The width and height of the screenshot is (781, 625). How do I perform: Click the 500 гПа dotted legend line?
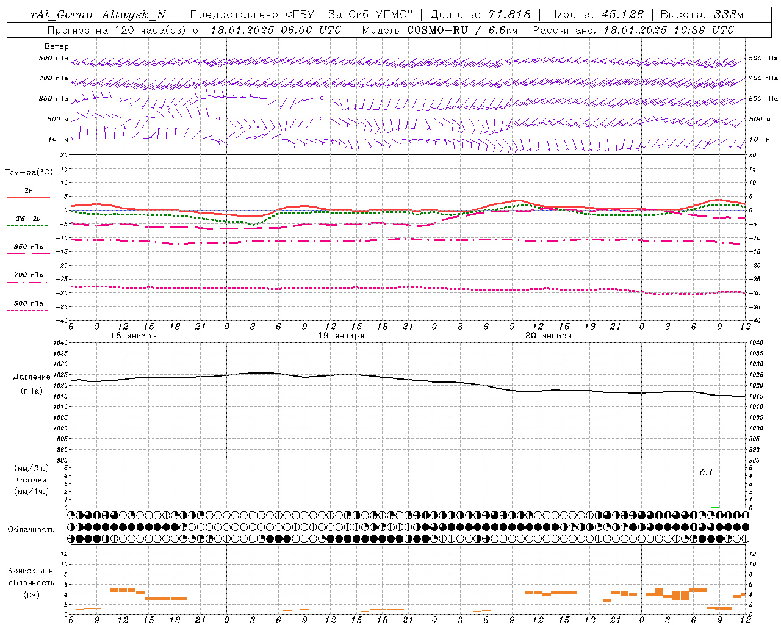coord(27,310)
